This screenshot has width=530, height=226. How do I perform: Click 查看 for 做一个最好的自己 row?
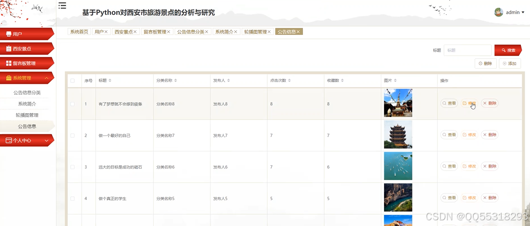tap(449, 135)
